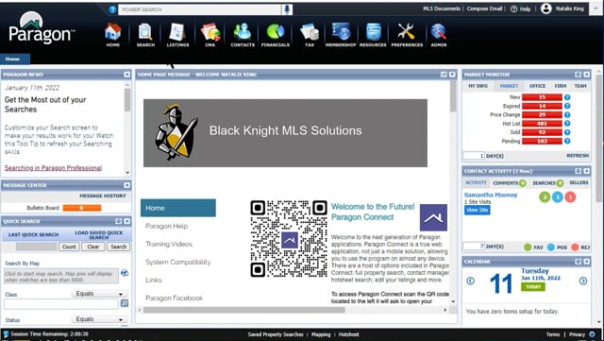Viewport: 604px width, 341px height.
Task: Click Samantha Mooney green favorites count circle
Action: [x=545, y=197]
